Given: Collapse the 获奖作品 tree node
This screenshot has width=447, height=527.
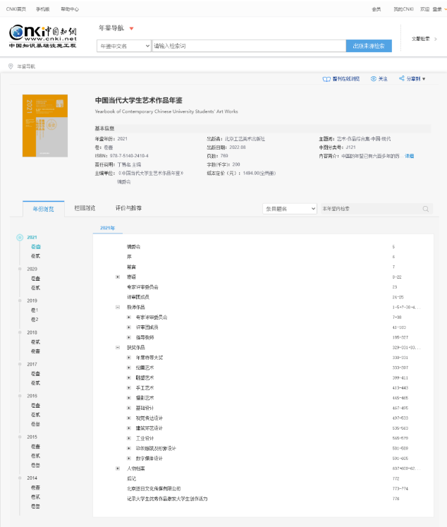Looking at the screenshot, I should click(x=118, y=347).
